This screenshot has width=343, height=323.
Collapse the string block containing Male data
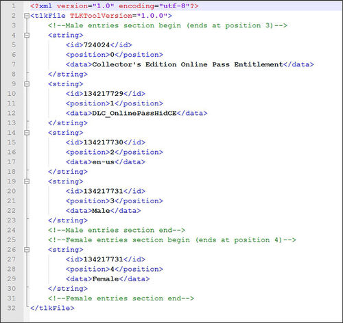[x=27, y=181]
